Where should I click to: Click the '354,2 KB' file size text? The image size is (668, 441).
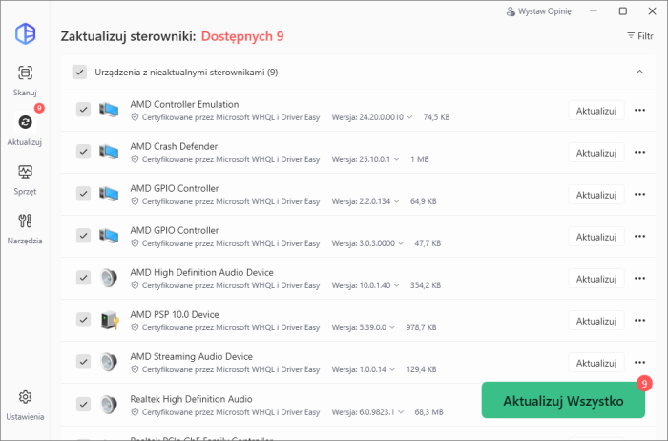coord(426,285)
